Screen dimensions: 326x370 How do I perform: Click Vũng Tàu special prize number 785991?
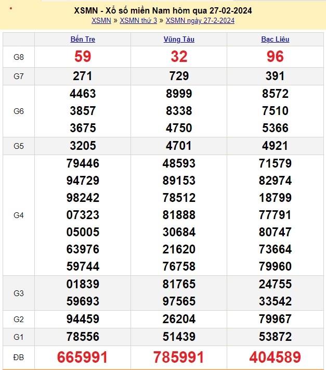[179, 357]
